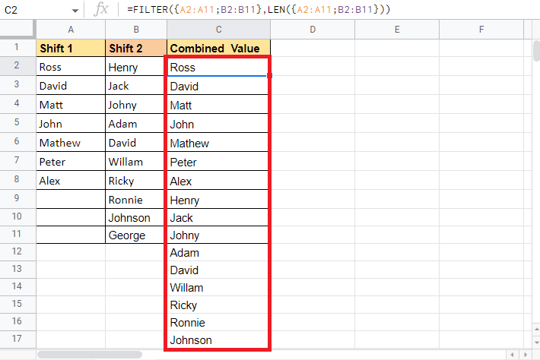The height and width of the screenshot is (360, 540).
Task: Click into the FILTER formula bar text
Action: [x=259, y=9]
